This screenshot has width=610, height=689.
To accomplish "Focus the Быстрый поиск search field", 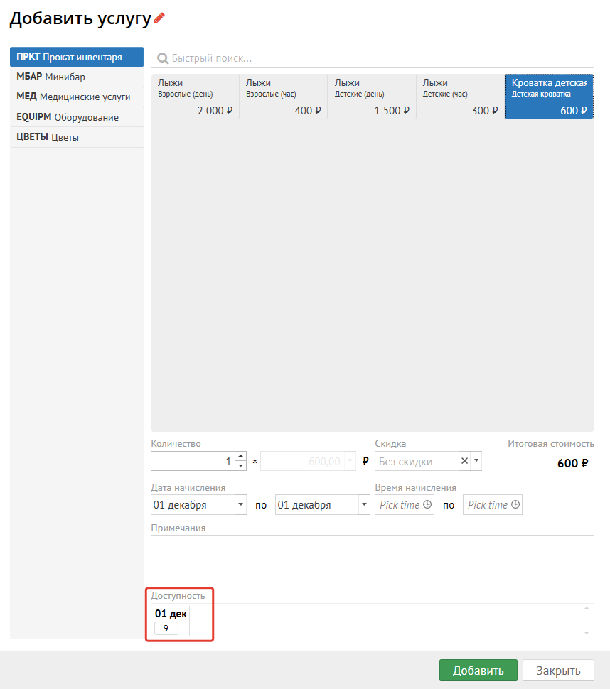I will click(x=373, y=58).
